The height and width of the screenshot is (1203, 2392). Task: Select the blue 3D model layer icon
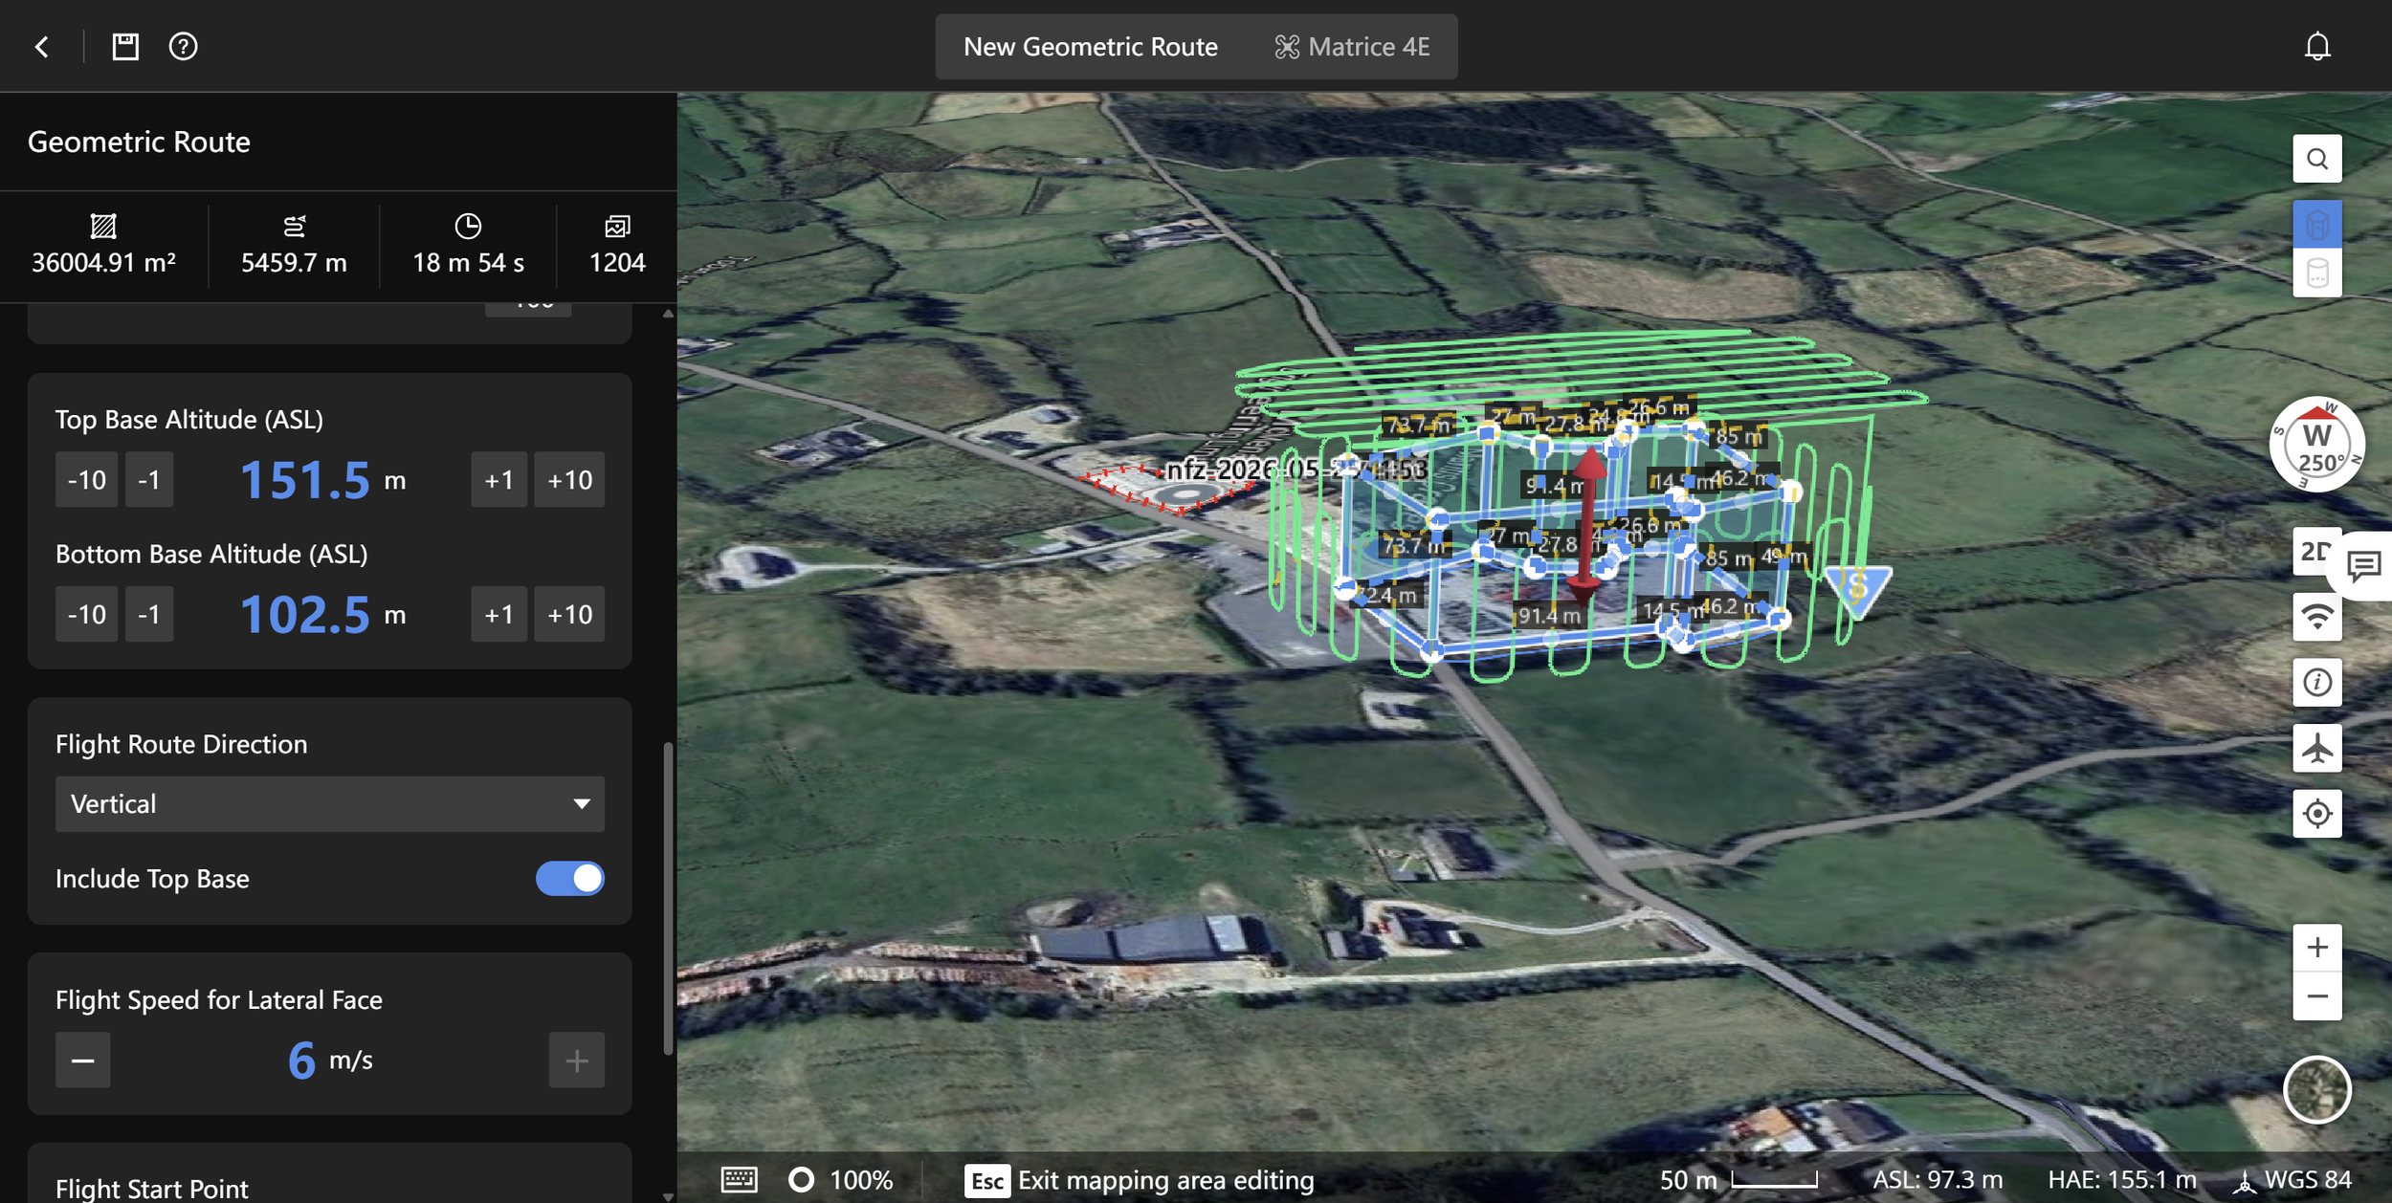coord(2316,225)
